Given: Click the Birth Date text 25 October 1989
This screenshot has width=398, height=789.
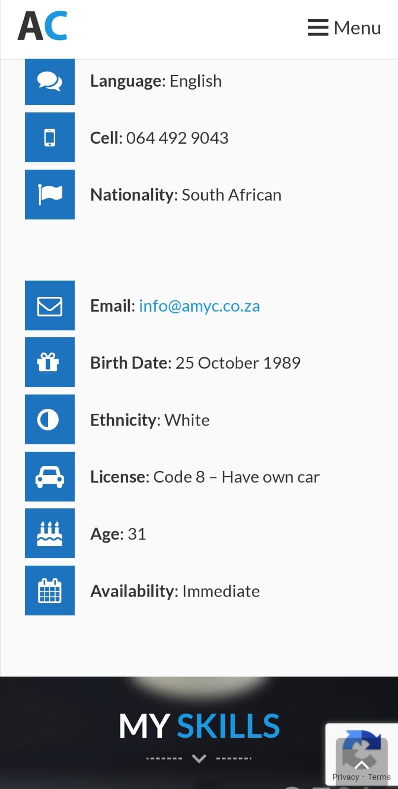Looking at the screenshot, I should [238, 363].
